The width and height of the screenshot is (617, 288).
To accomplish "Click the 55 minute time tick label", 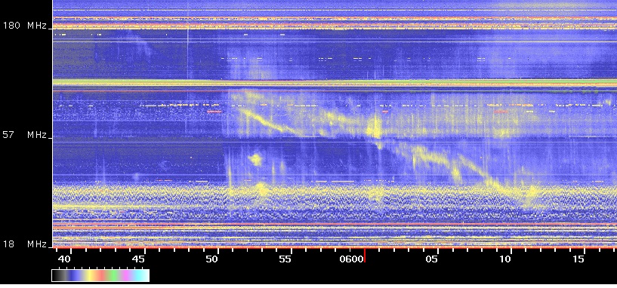I will [x=285, y=259].
